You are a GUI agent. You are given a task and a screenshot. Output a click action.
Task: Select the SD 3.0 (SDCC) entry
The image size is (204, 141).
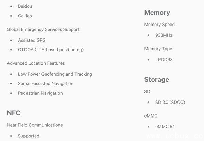pos(170,102)
